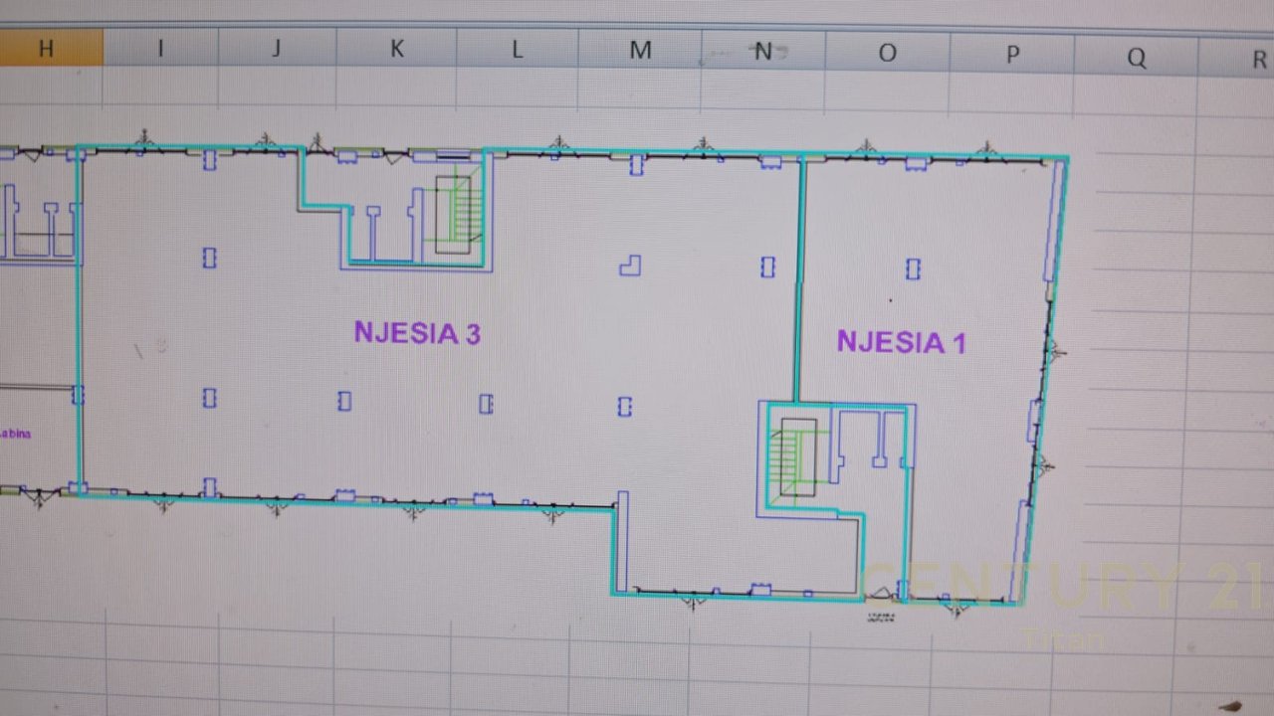
Task: Click the N column header
Action: [x=762, y=52]
